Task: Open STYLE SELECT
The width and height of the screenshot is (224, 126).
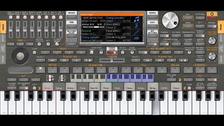Action: [200, 88]
